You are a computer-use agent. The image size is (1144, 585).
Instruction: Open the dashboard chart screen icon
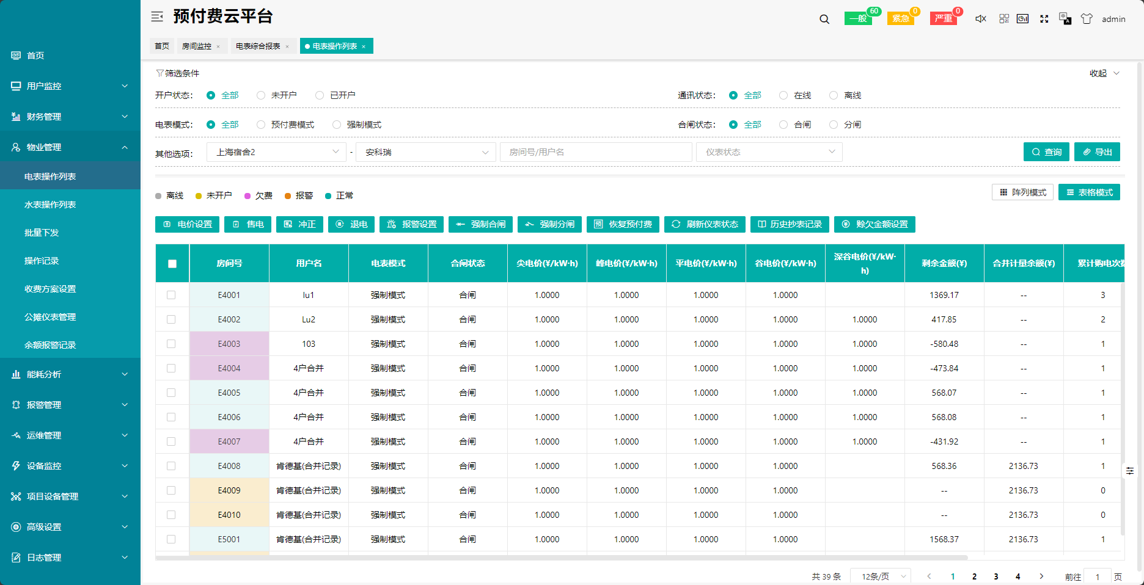pos(1022,19)
